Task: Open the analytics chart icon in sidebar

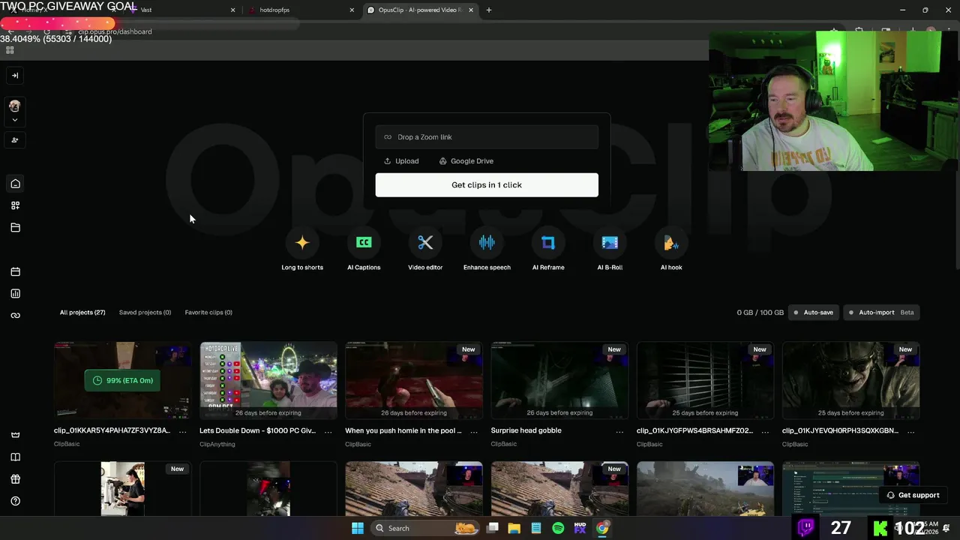Action: [15, 293]
